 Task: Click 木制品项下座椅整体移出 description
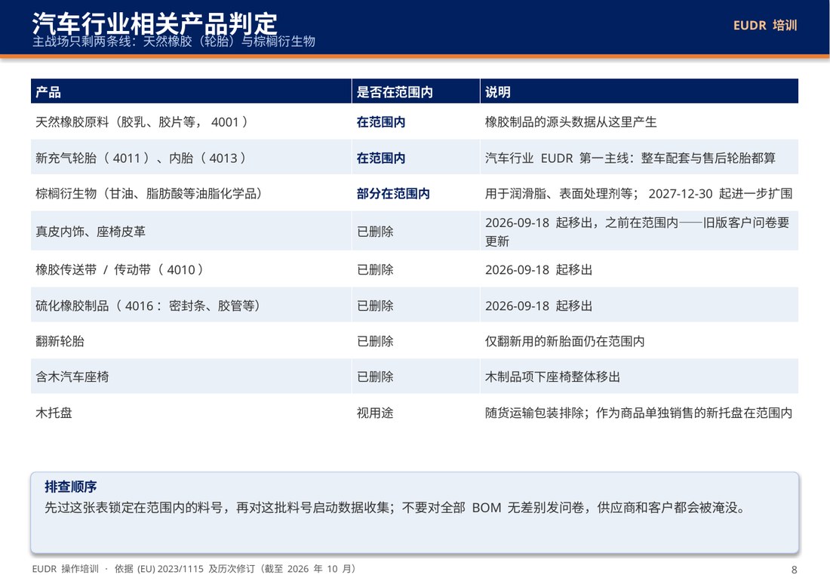[x=552, y=376]
